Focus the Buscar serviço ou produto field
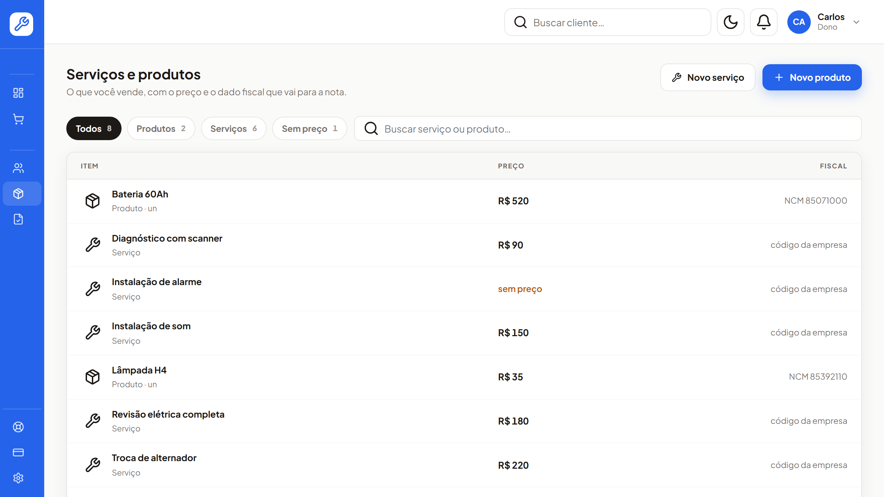Viewport: 884px width, 497px height. (608, 128)
